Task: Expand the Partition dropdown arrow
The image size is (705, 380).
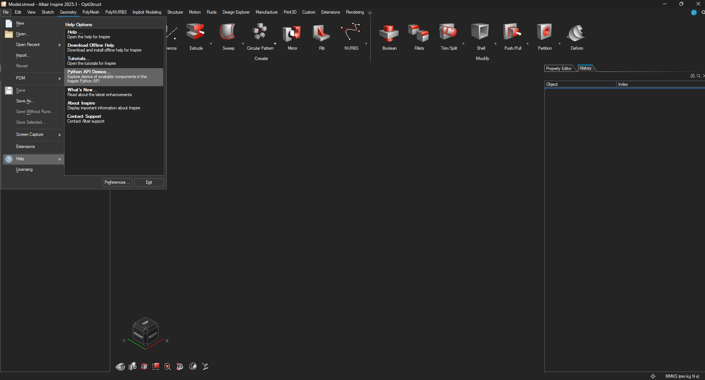Action: (559, 44)
